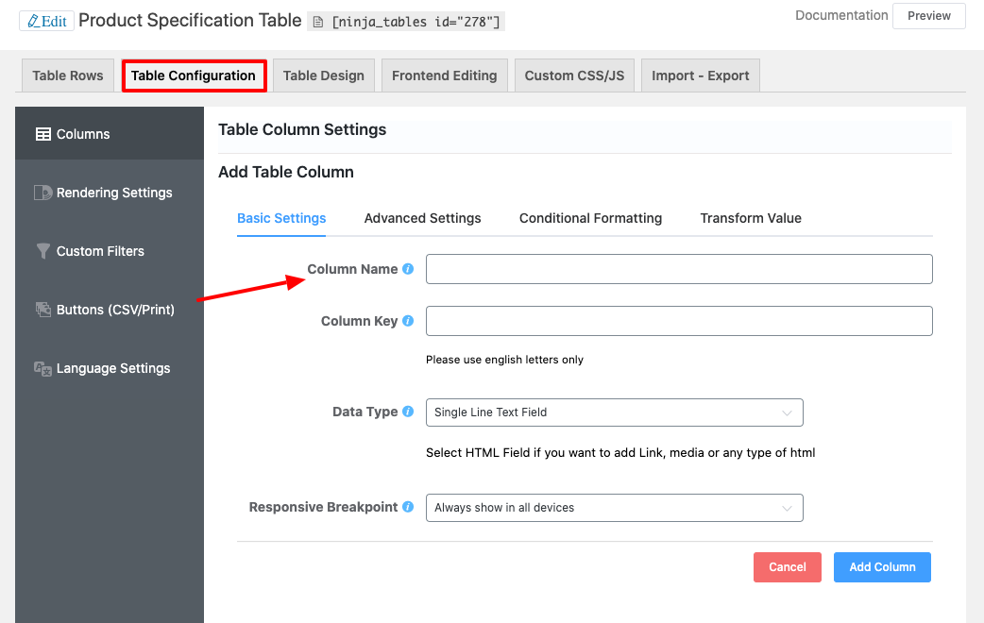984x623 pixels.
Task: Click inside the Column Name input field
Action: pos(678,268)
